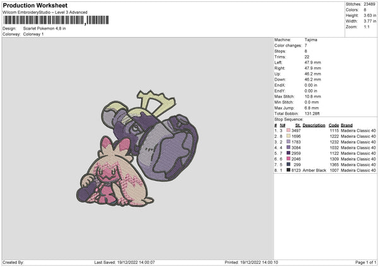The height and width of the screenshot is (267, 379).
Task: Click the Height value '3.63 in'
Action: 370,15
